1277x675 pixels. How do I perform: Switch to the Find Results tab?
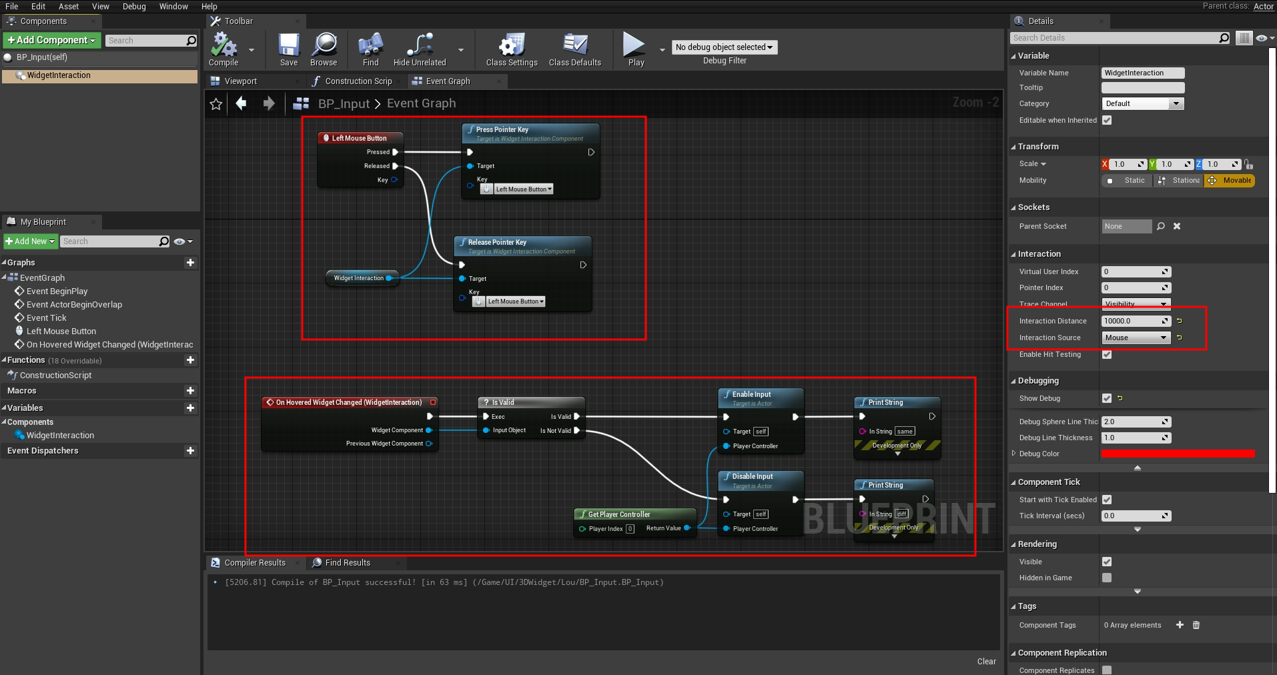point(347,563)
